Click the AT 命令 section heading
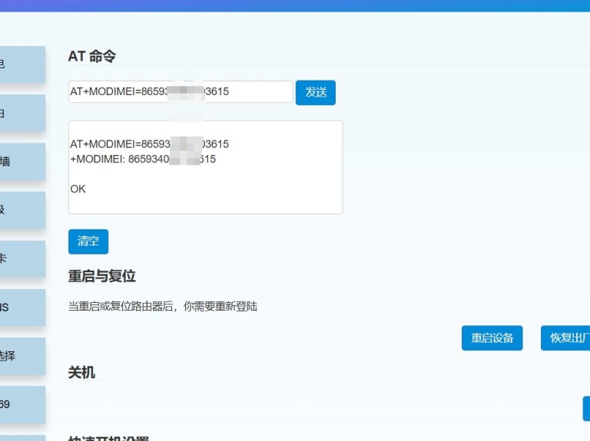 [x=92, y=56]
